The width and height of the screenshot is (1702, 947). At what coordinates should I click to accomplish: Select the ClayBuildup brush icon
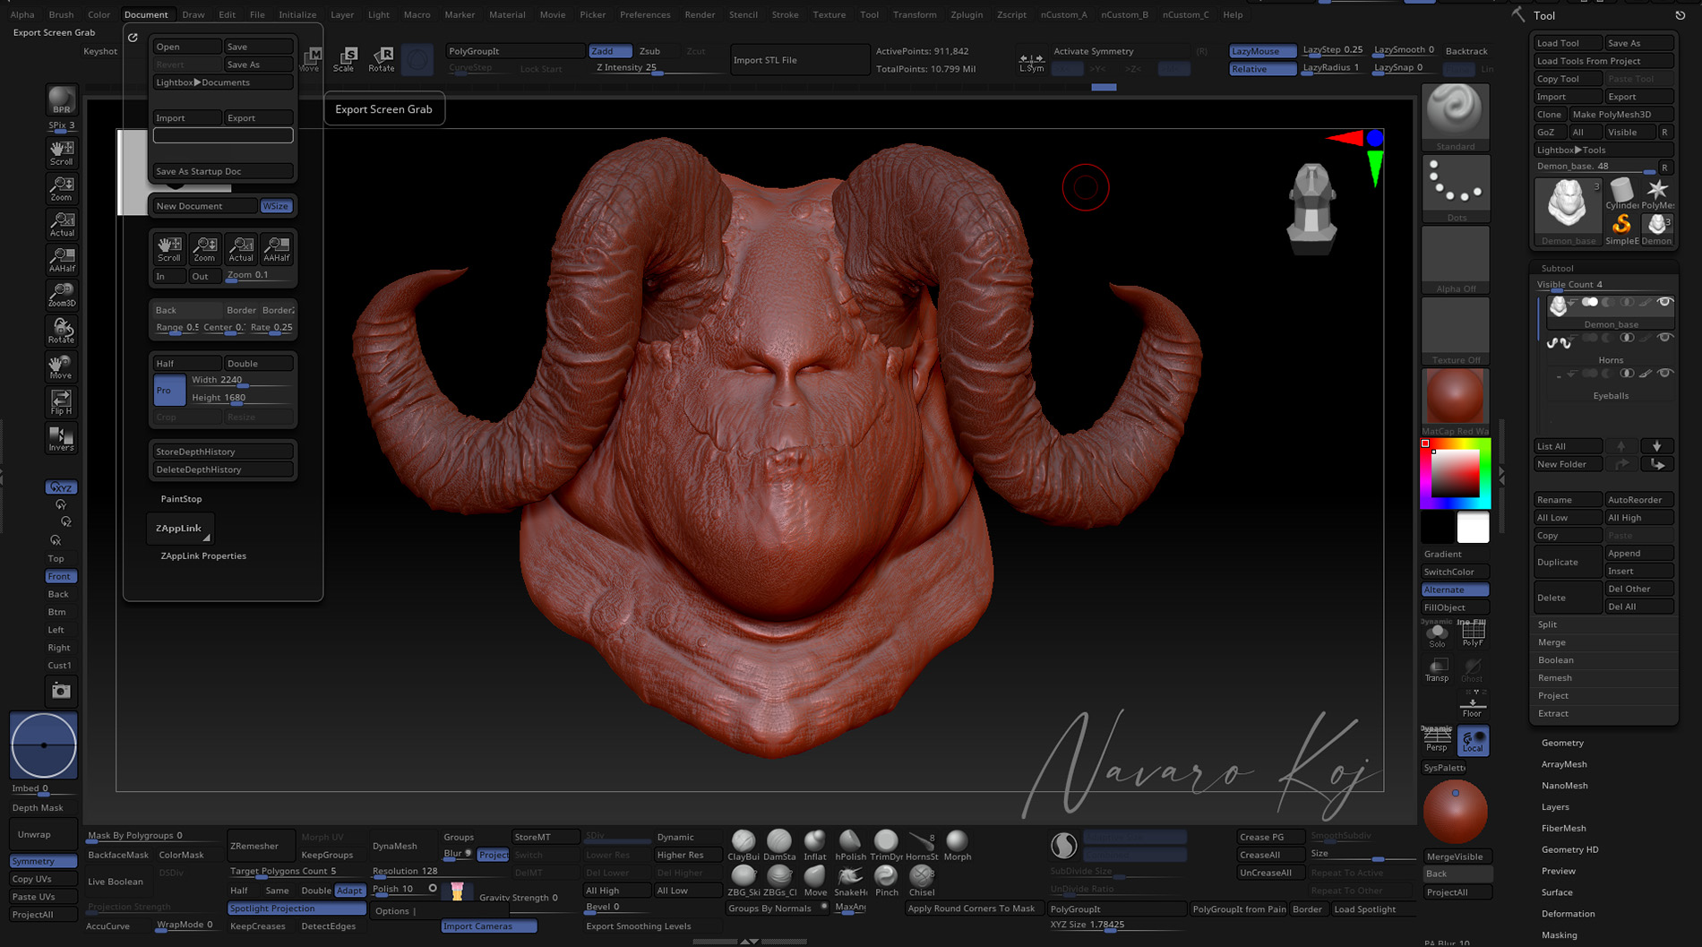click(x=744, y=846)
